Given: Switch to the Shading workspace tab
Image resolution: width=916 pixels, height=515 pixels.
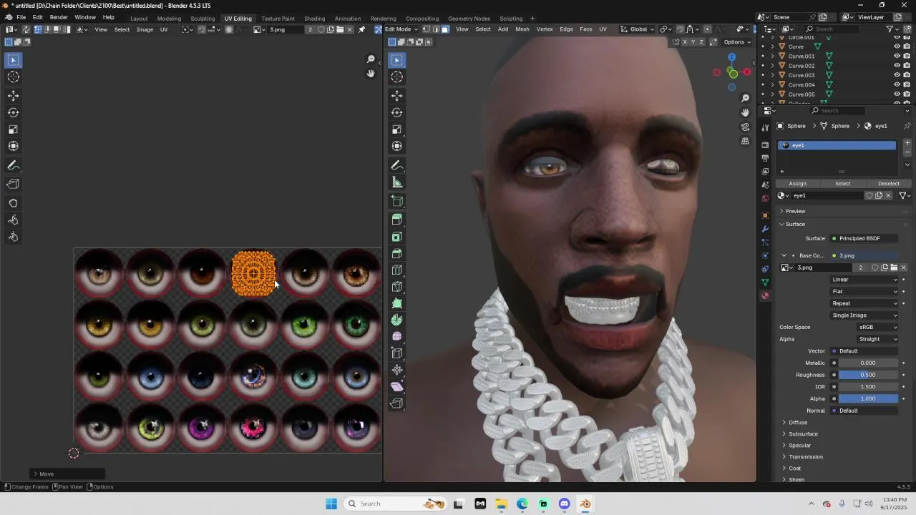Looking at the screenshot, I should [314, 19].
